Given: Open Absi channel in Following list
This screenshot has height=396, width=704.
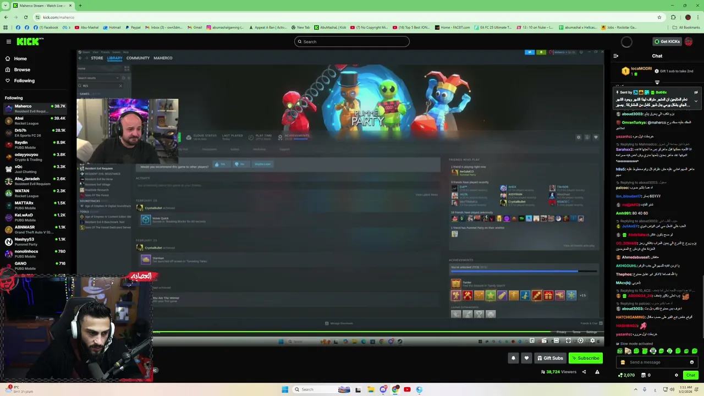Looking at the screenshot, I should coord(35,120).
